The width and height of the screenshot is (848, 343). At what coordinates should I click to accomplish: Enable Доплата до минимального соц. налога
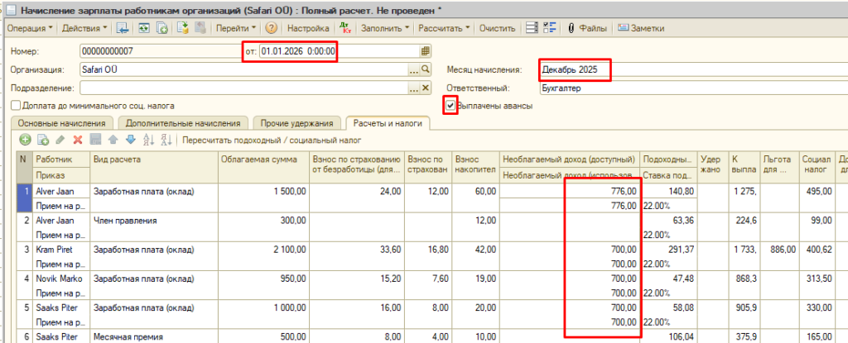pyautogui.click(x=17, y=106)
